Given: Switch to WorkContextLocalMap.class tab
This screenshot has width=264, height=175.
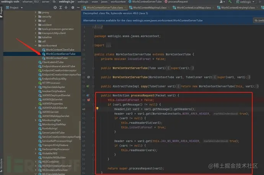Looking at the screenshot, I should [x=193, y=8].
